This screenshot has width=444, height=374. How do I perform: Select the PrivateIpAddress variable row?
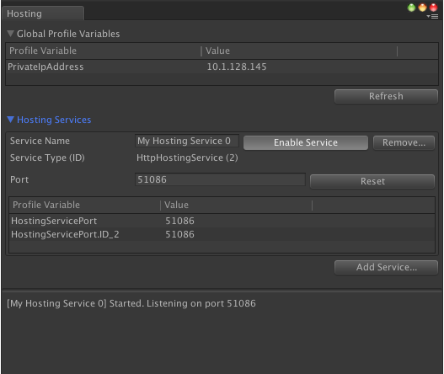pos(222,67)
